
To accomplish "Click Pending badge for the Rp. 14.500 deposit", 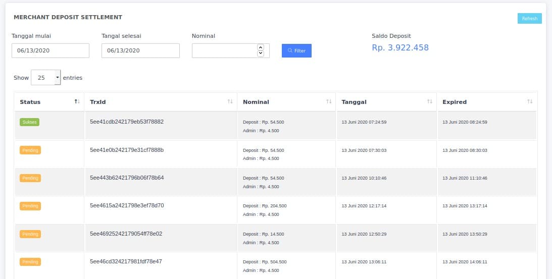I will (x=30, y=234).
